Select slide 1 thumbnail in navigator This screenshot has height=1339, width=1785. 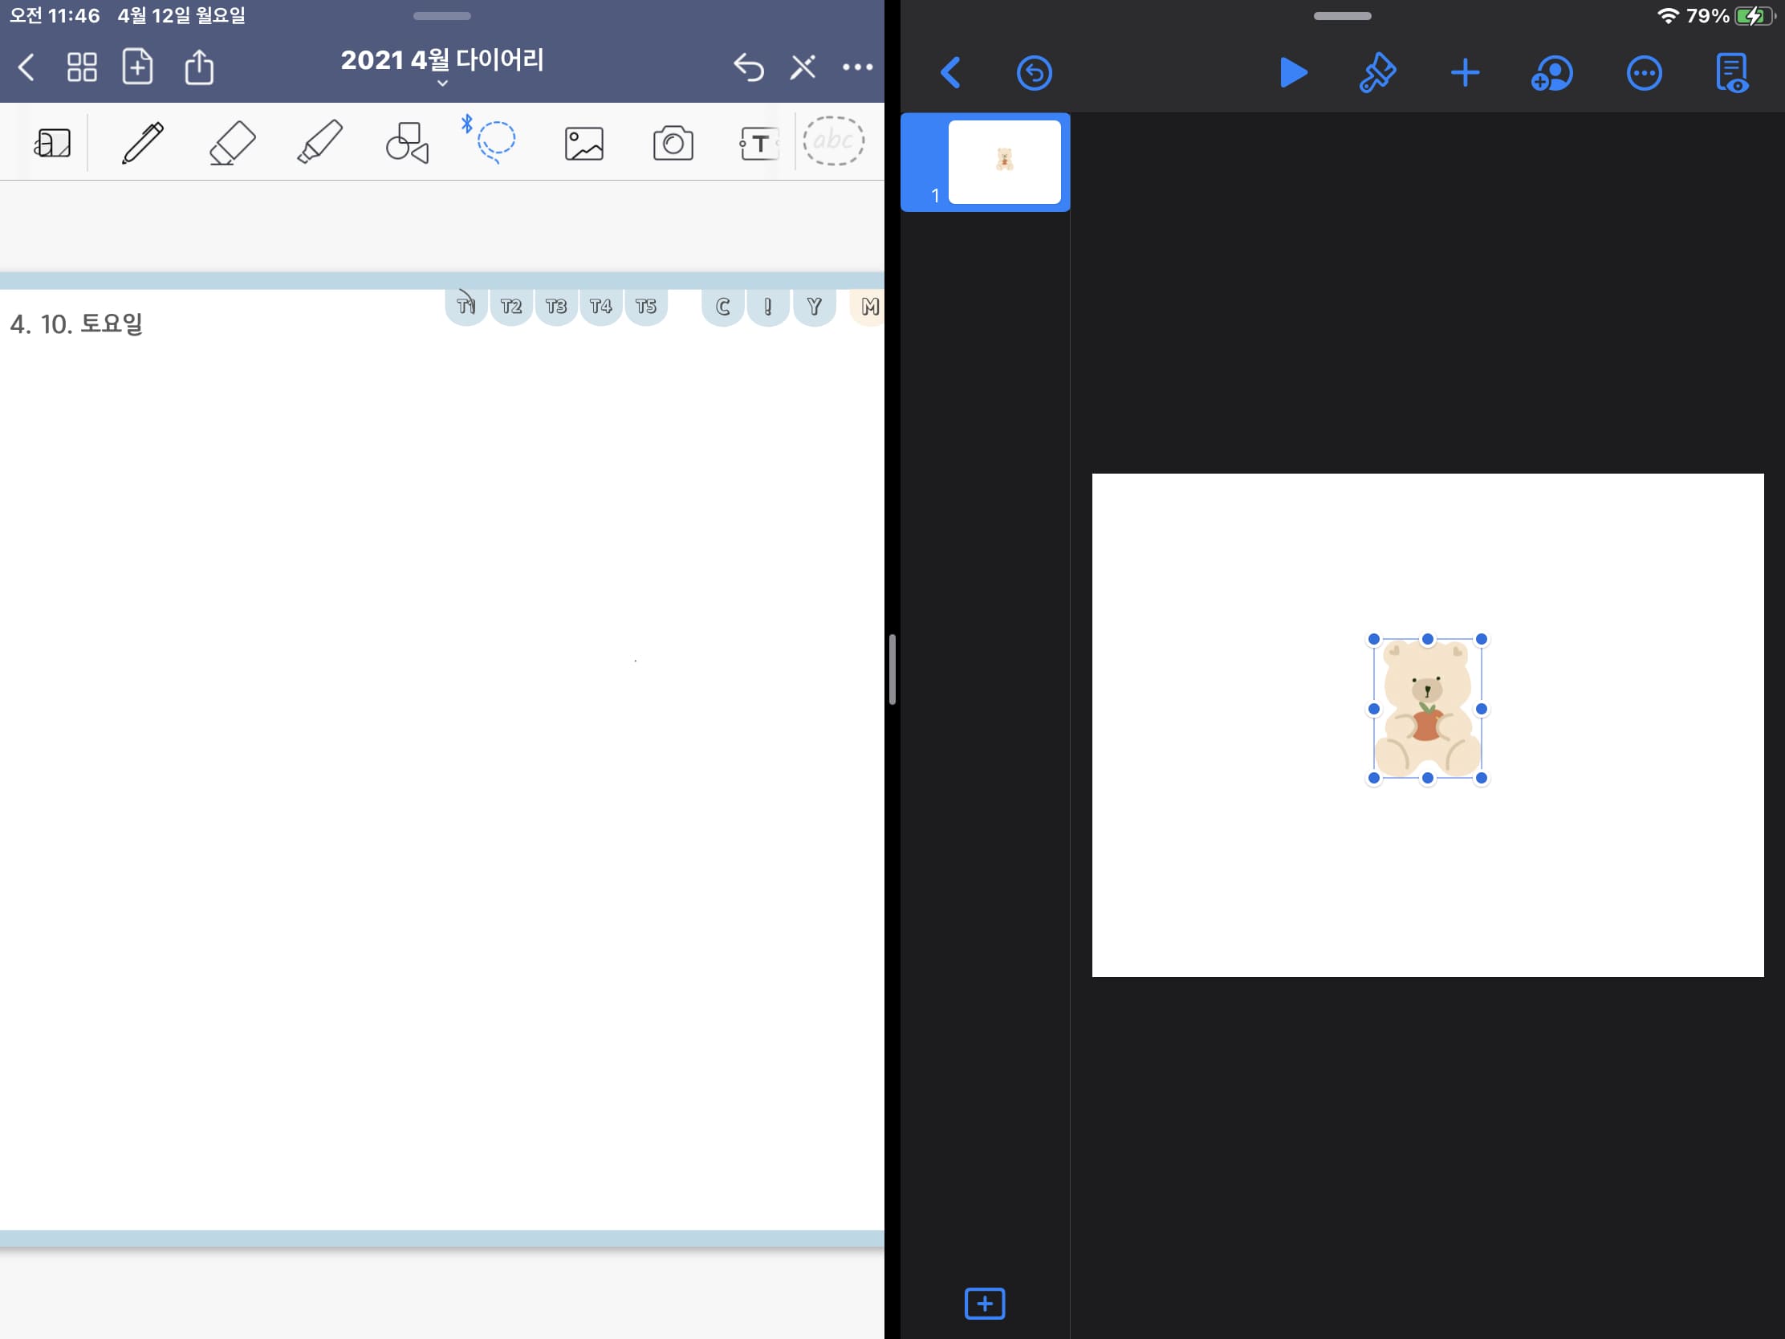tap(1003, 162)
